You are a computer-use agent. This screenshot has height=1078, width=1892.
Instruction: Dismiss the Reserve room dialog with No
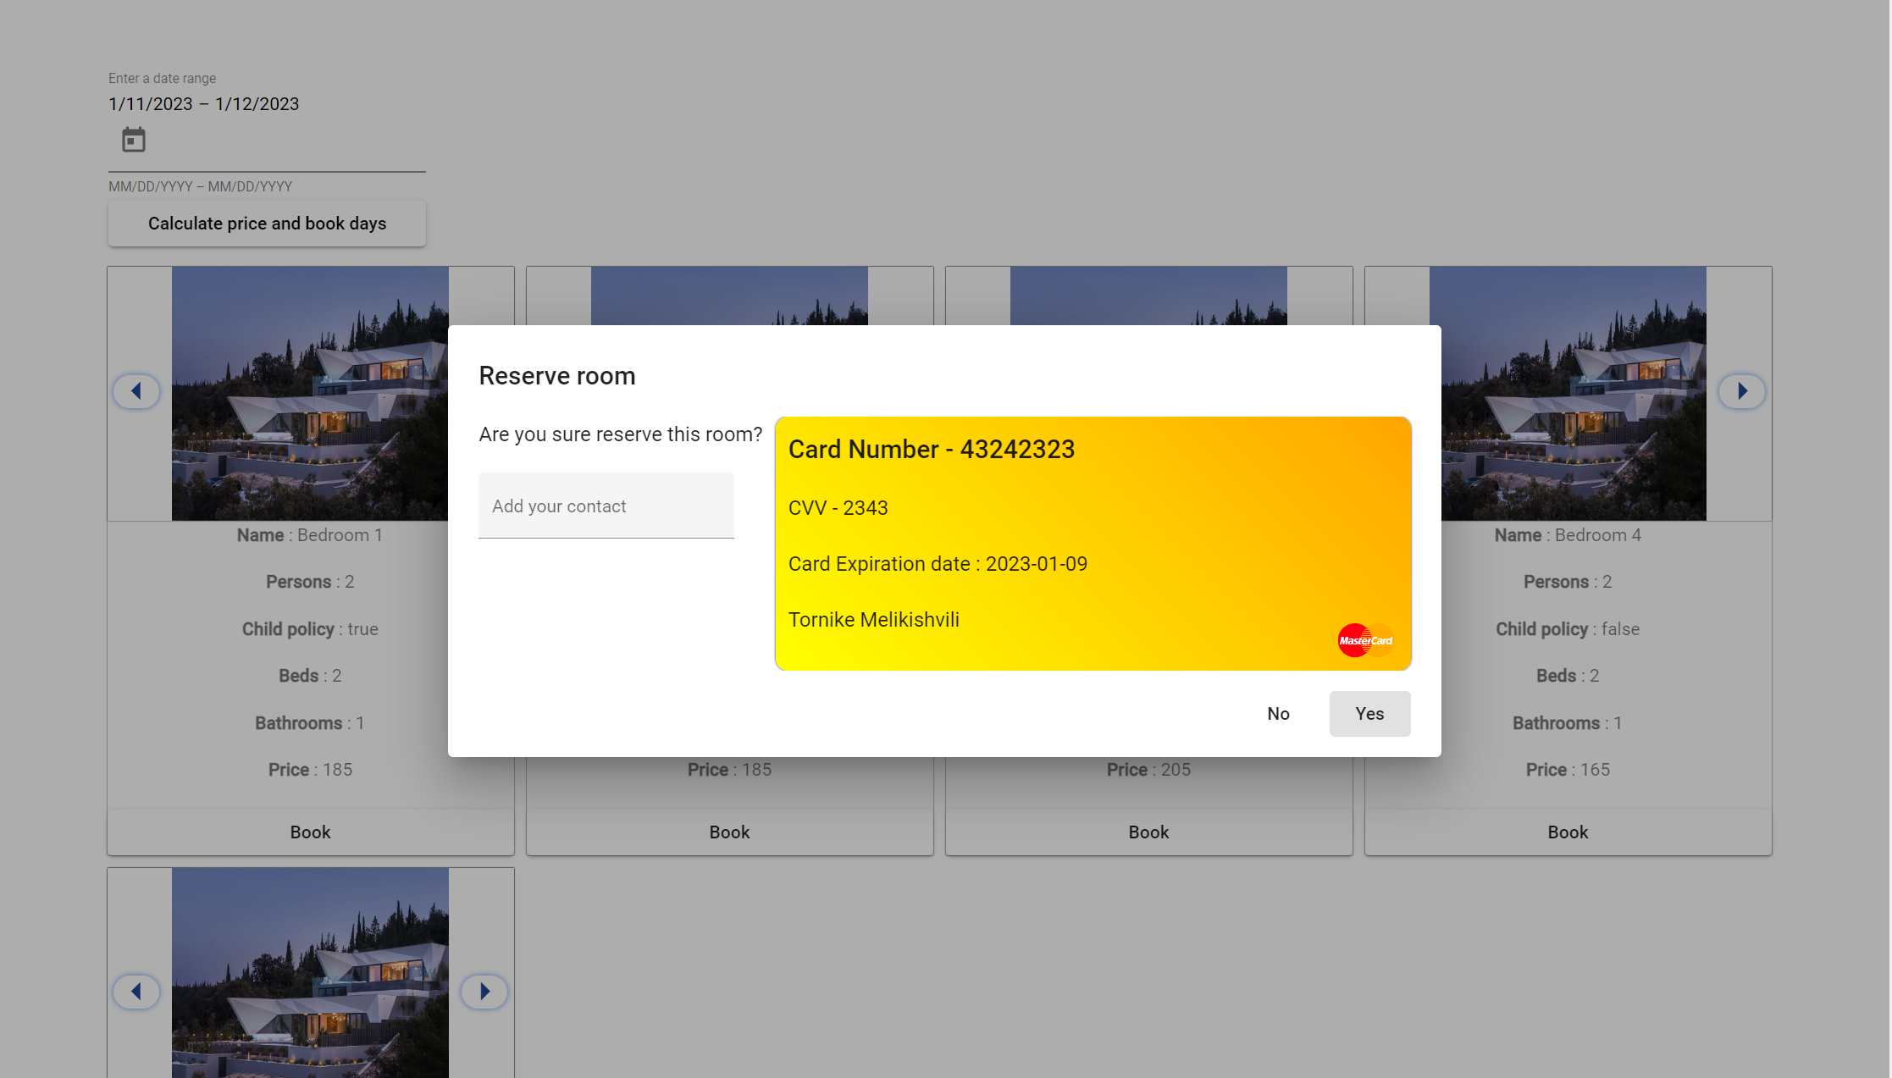[x=1278, y=713]
